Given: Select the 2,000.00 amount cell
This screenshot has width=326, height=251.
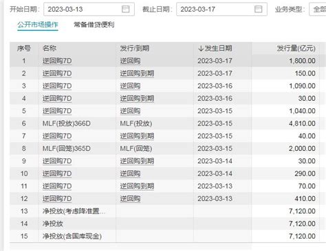Looking at the screenshot, I should click(302, 149).
